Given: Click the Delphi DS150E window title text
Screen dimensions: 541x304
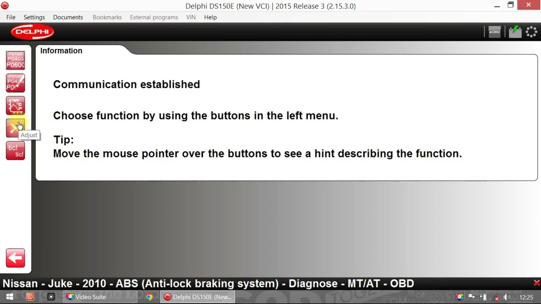Looking at the screenshot, I should (270, 6).
